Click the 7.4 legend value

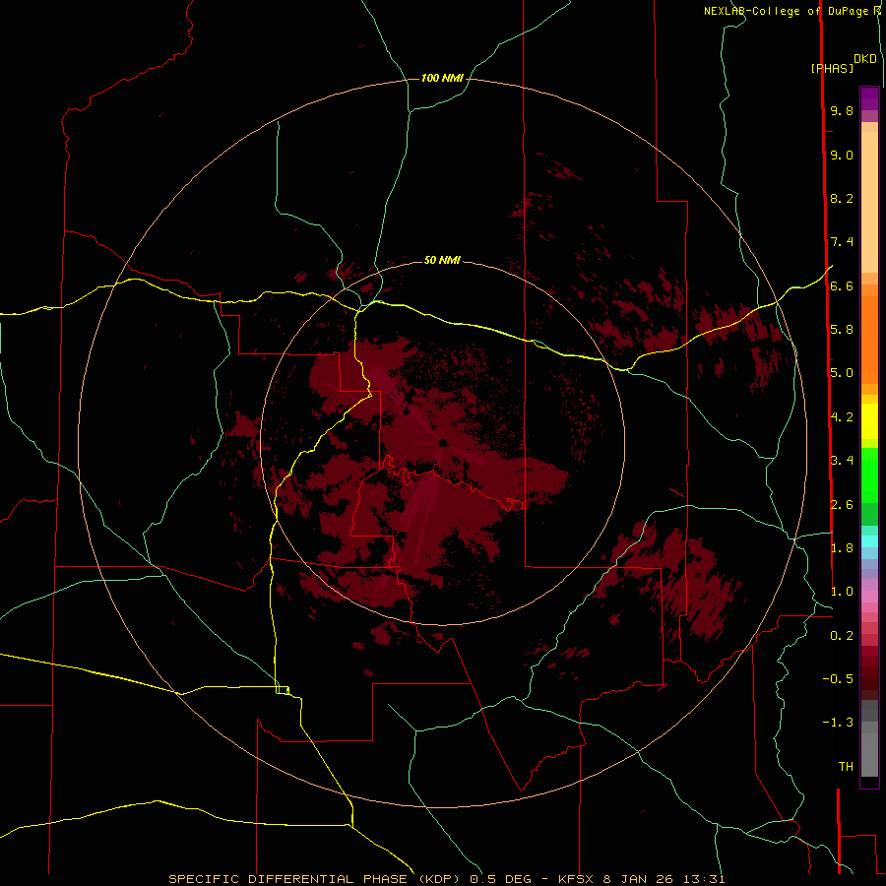click(842, 242)
